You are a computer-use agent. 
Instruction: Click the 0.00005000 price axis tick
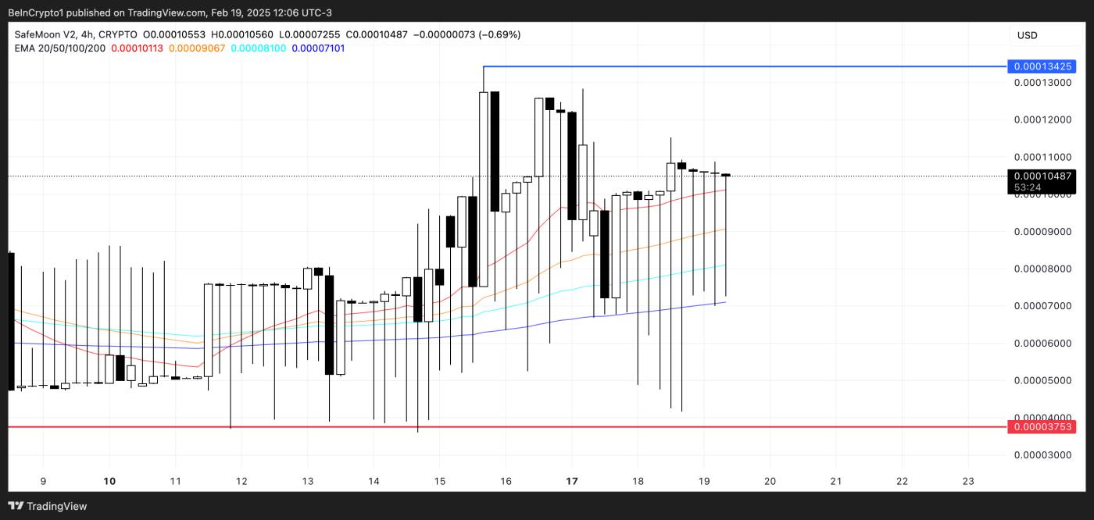pyautogui.click(x=1043, y=380)
